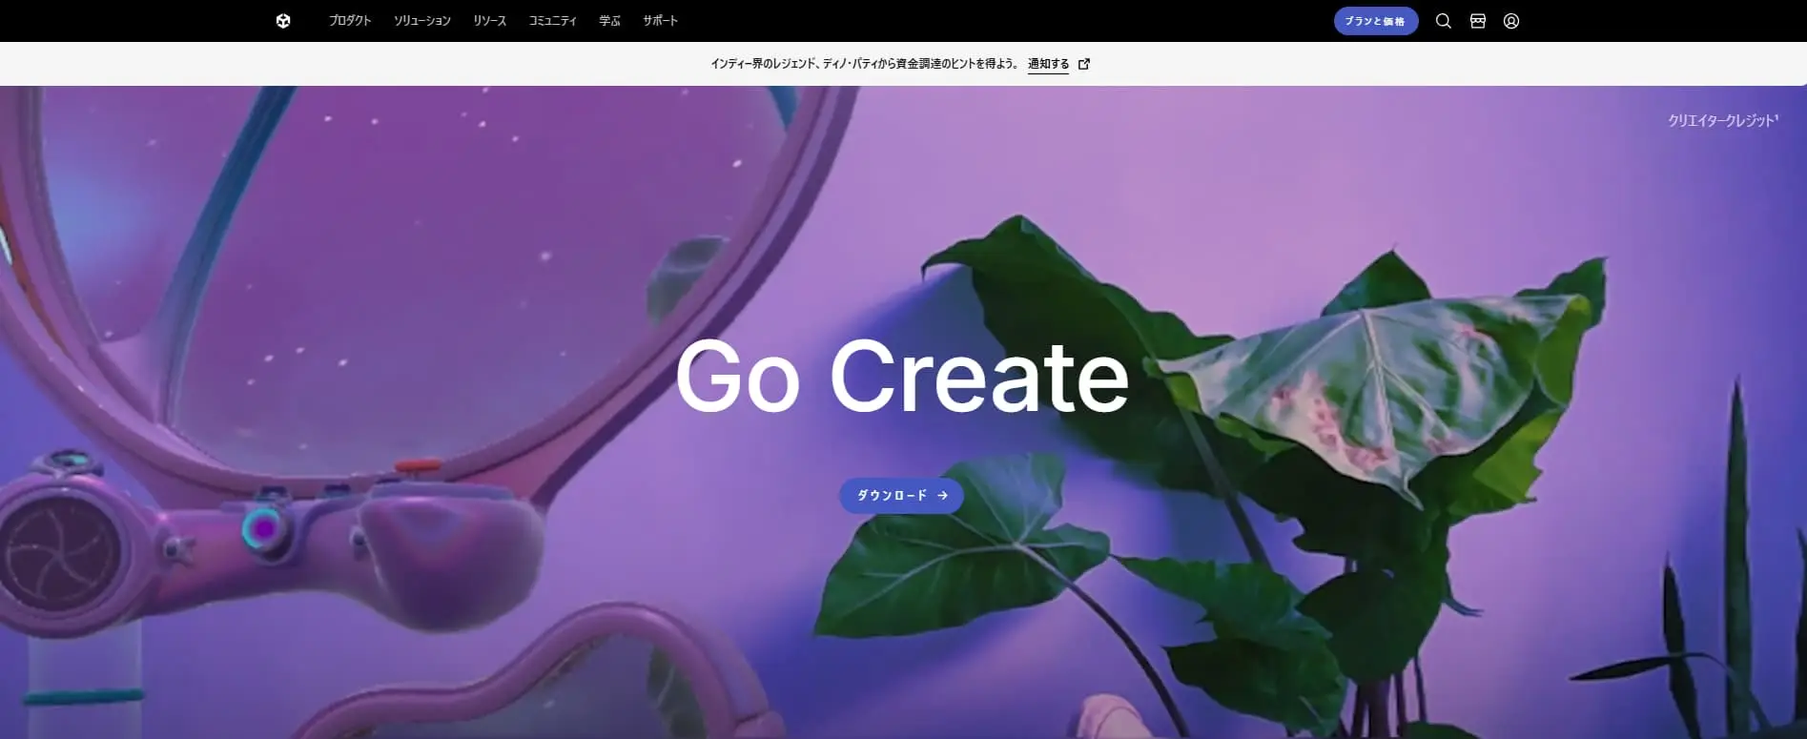This screenshot has width=1807, height=739.
Task: Open the サポート menu
Action: [x=660, y=21]
